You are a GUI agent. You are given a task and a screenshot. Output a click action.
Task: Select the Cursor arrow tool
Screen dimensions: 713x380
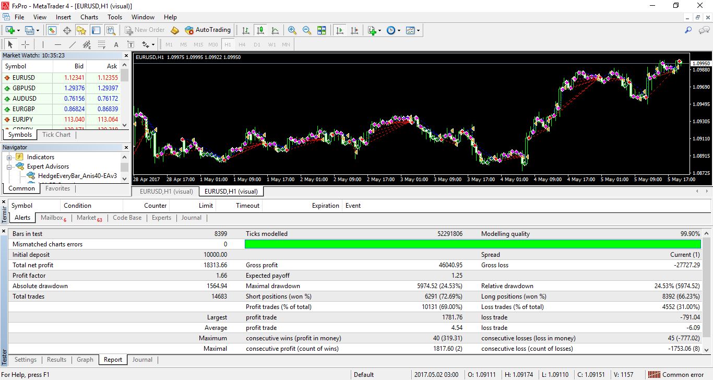pyautogui.click(x=10, y=44)
